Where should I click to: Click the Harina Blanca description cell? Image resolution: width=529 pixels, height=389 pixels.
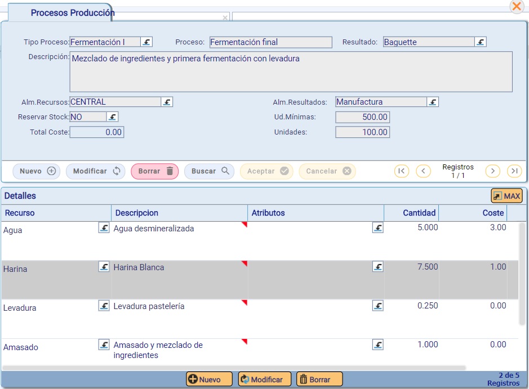pos(180,279)
